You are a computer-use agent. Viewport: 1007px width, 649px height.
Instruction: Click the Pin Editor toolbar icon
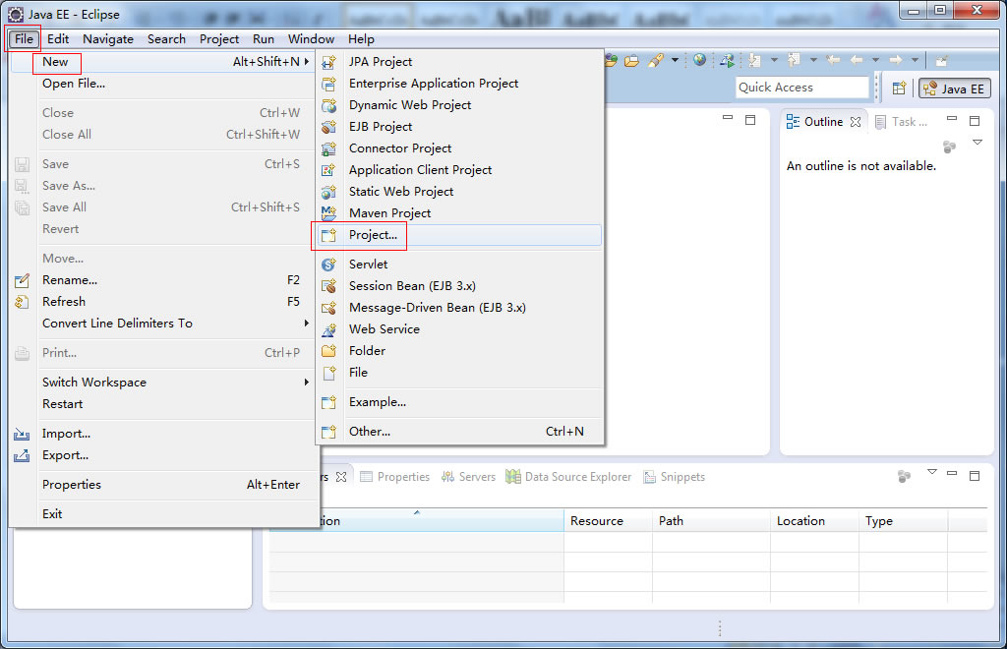[x=941, y=61]
